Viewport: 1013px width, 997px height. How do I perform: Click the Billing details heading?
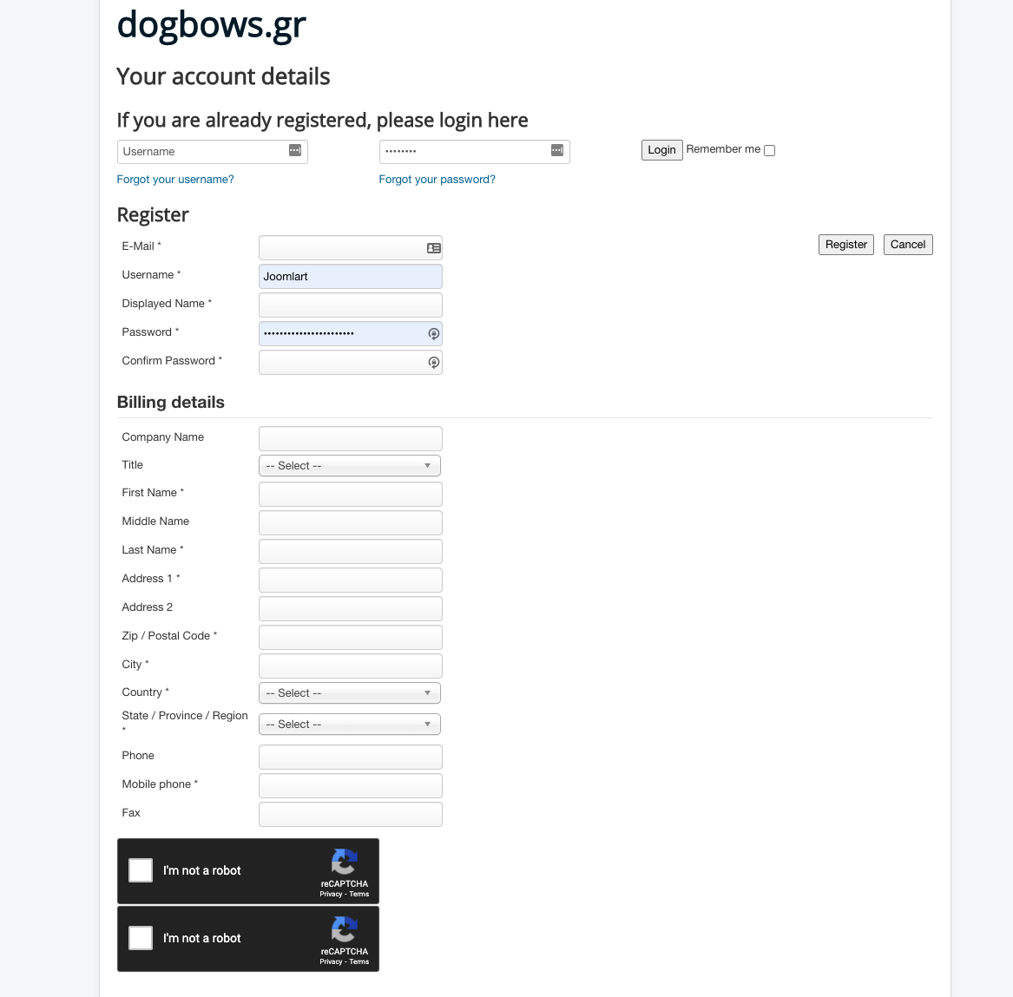pos(170,403)
